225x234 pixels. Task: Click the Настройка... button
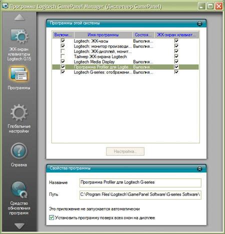pos(125,151)
